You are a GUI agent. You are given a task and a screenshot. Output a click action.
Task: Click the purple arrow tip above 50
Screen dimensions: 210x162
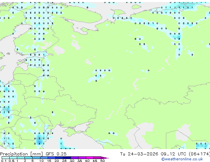(x=105, y=158)
